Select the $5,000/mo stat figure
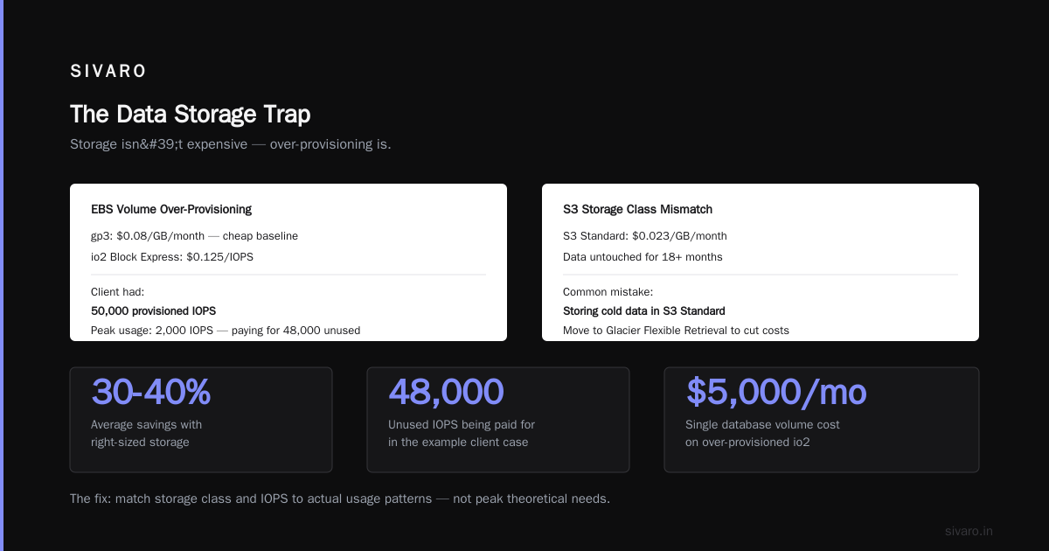The image size is (1049, 551). pyautogui.click(x=775, y=392)
